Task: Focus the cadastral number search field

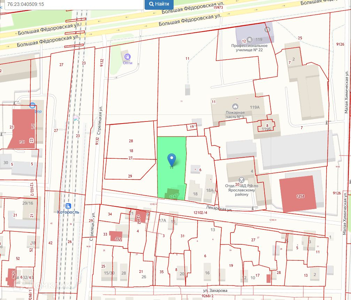Action: (74, 4)
